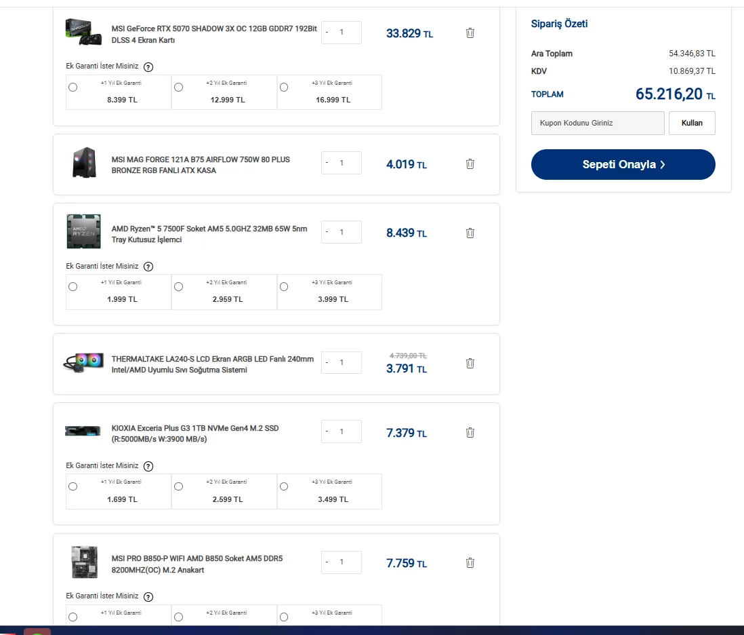Remove MSI MAG FORGE case via trash icon
The width and height of the screenshot is (744, 635).
tap(470, 164)
